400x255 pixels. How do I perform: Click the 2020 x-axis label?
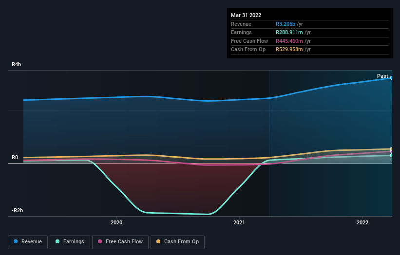pos(116,222)
